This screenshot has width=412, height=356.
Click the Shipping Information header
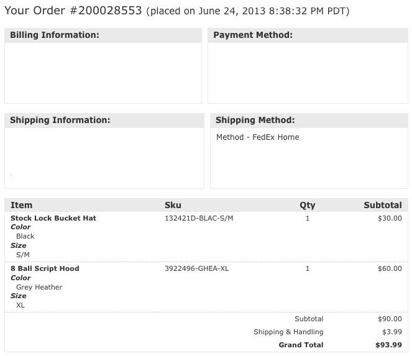[60, 120]
